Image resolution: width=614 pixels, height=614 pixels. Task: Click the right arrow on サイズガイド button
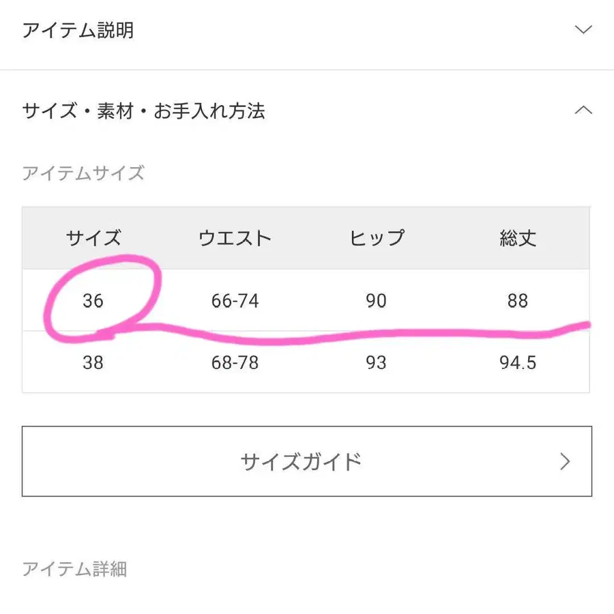click(x=565, y=461)
